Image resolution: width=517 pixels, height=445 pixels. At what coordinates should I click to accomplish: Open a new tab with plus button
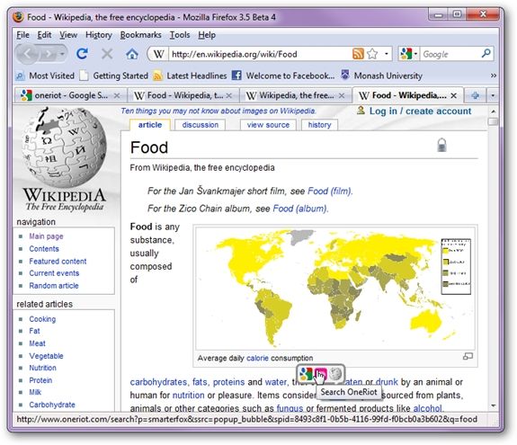coord(475,95)
